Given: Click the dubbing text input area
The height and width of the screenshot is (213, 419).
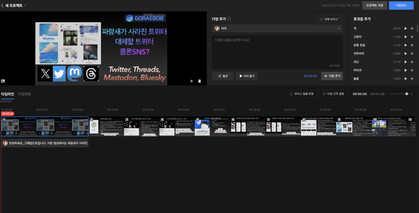Looking at the screenshot, I should (277, 52).
